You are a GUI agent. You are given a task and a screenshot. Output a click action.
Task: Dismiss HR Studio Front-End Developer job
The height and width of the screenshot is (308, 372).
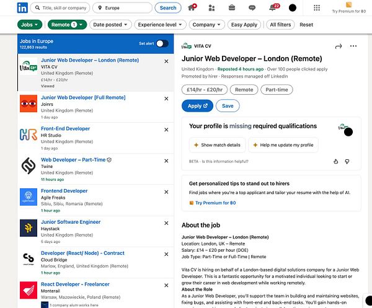click(166, 130)
